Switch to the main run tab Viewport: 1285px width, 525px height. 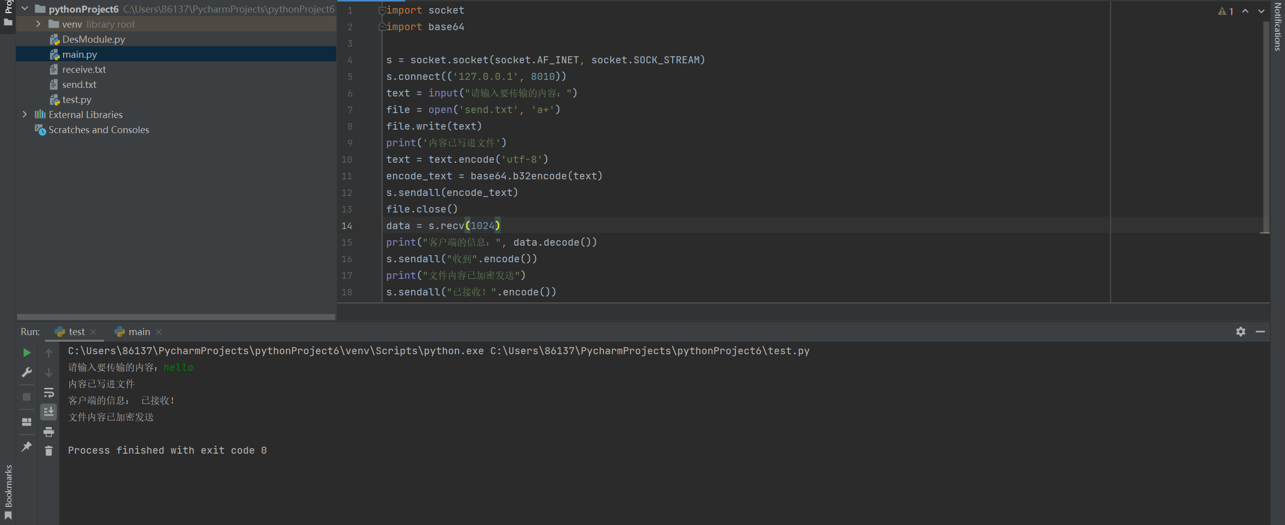(139, 332)
